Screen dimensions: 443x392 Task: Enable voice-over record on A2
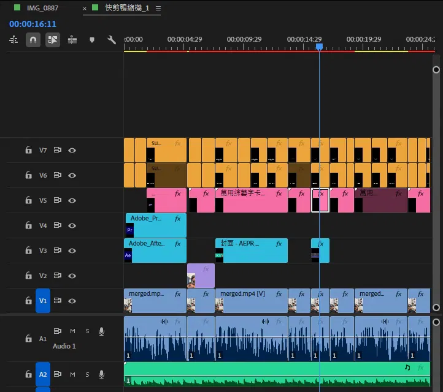[101, 374]
